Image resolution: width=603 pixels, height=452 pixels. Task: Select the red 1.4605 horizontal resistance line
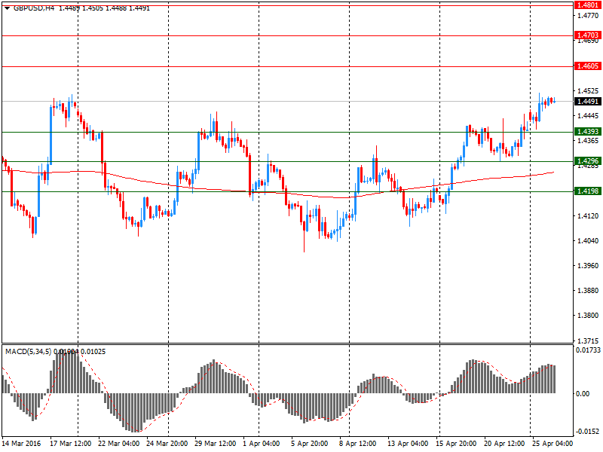287,66
